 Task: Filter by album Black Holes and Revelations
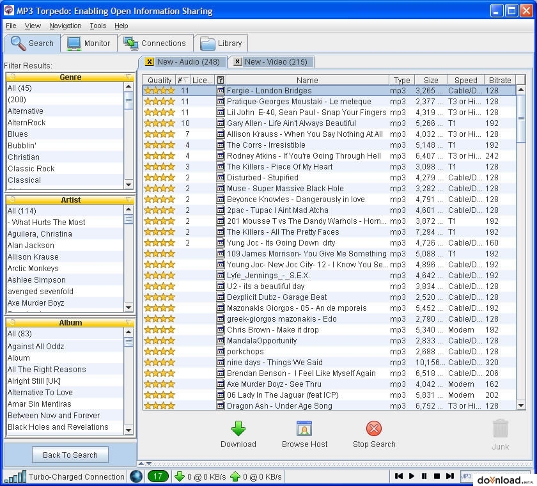coord(65,427)
